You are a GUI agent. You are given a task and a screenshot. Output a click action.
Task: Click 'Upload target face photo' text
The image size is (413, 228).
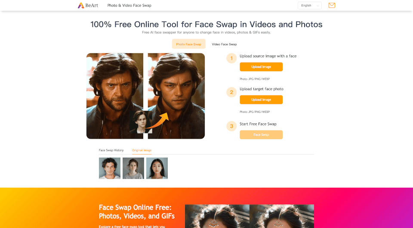[262, 89]
